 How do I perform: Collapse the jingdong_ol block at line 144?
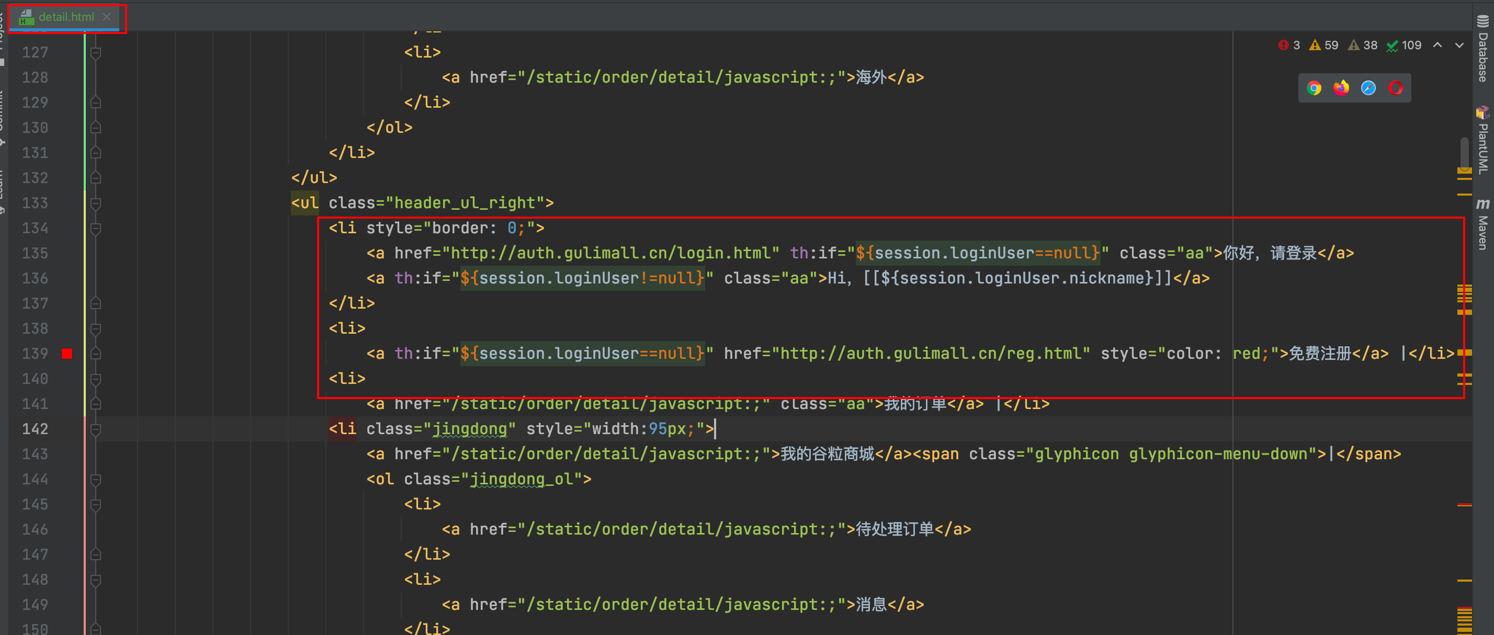click(96, 480)
